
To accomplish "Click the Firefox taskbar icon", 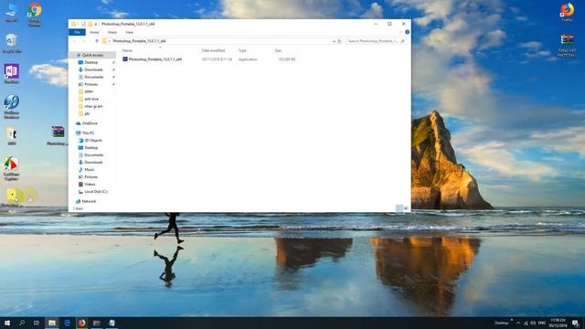I will click(81, 323).
